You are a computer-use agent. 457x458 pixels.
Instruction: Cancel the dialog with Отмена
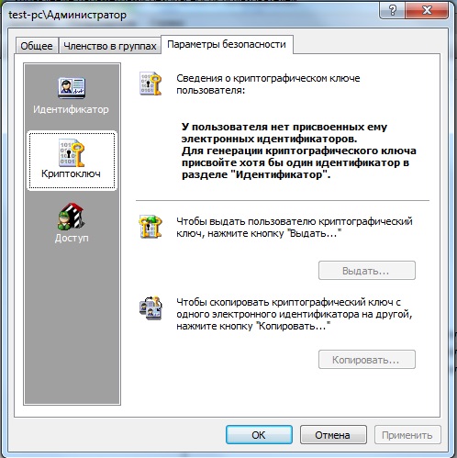coord(333,435)
